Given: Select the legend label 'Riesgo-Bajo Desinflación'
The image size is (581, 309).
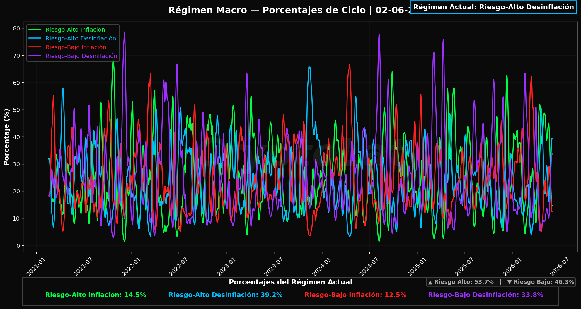Looking at the screenshot, I should pyautogui.click(x=81, y=56).
